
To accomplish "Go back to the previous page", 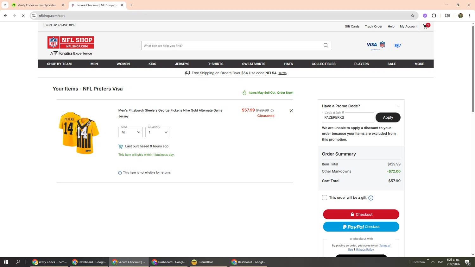I will click(x=5, y=16).
